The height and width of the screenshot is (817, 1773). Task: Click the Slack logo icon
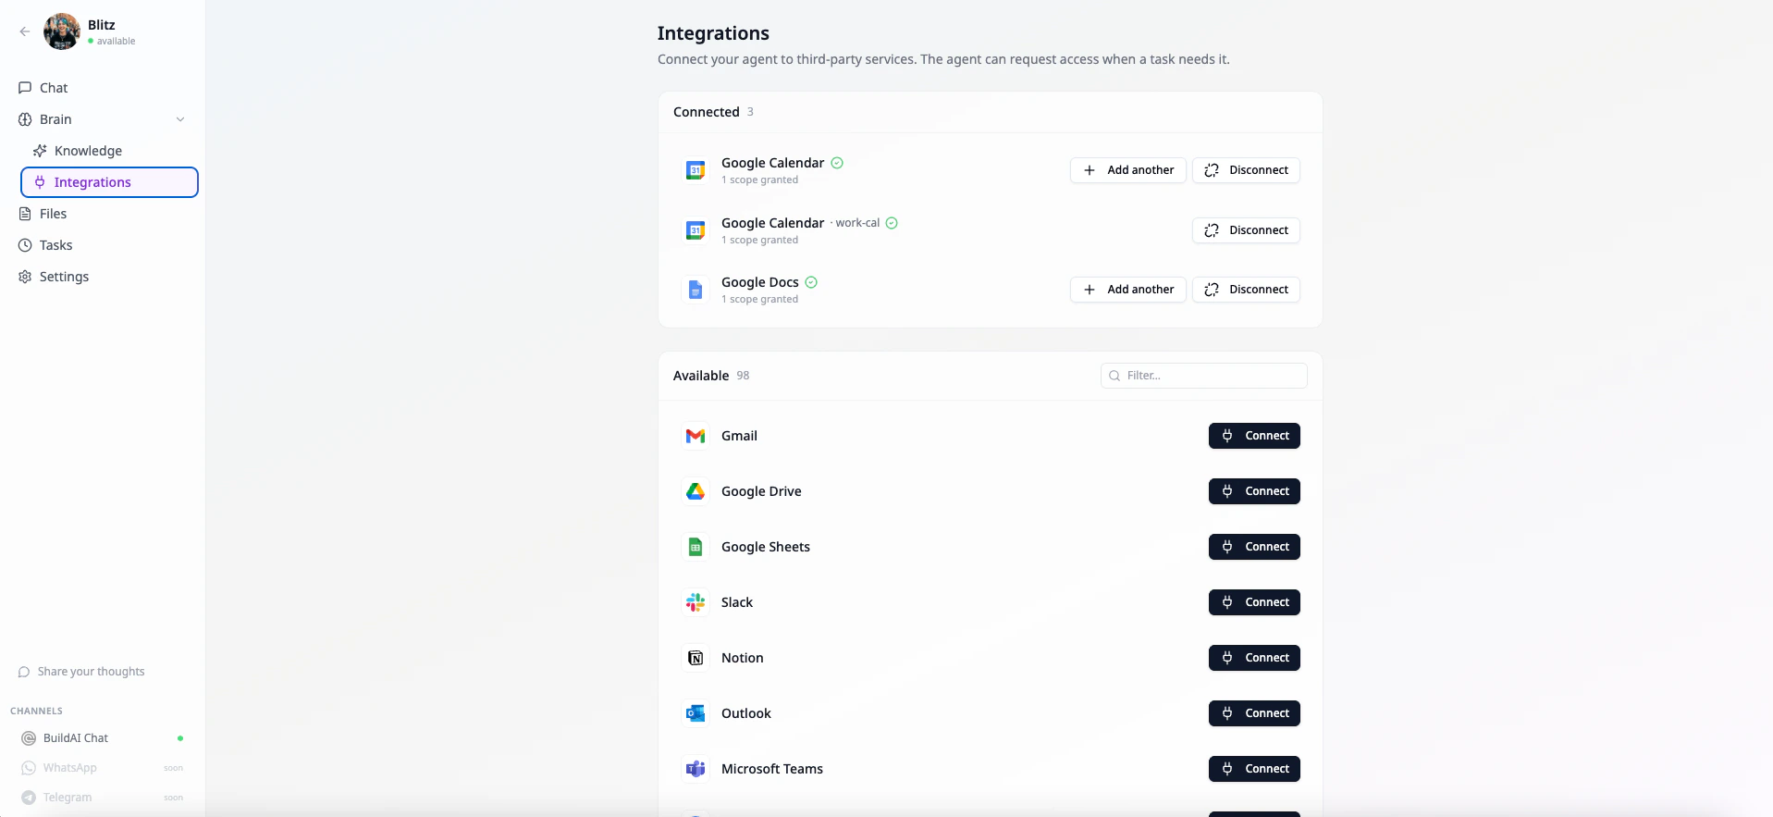[x=696, y=602]
